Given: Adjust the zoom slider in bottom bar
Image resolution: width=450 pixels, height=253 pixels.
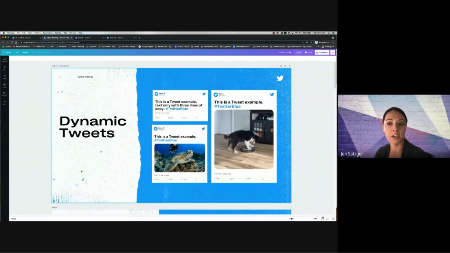Looking at the screenshot, I should click(298, 219).
